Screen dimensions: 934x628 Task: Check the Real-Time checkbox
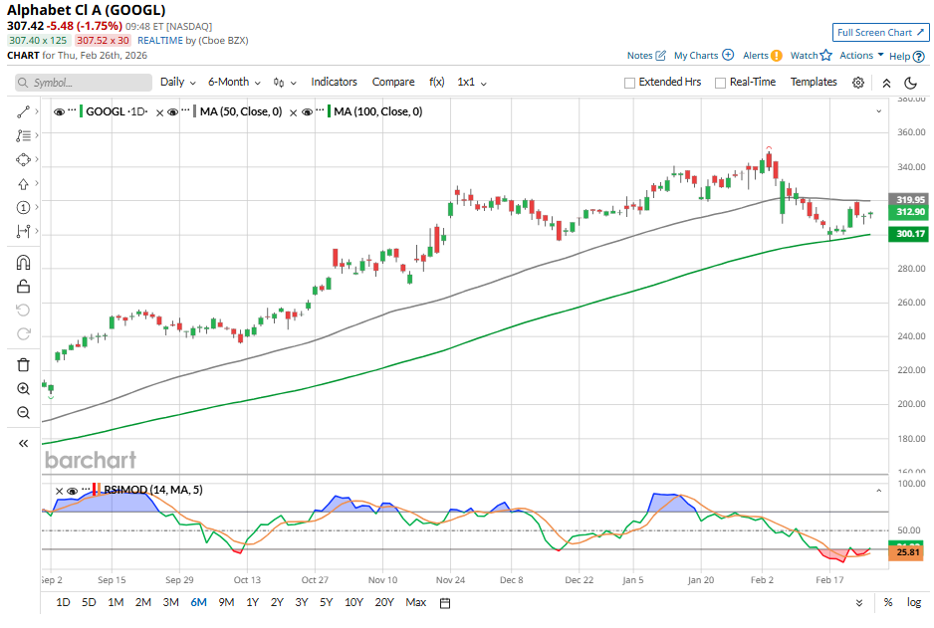coord(720,83)
